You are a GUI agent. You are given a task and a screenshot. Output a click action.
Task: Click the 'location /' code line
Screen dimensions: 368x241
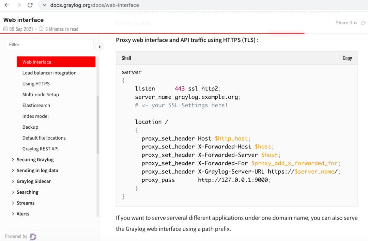coord(152,122)
